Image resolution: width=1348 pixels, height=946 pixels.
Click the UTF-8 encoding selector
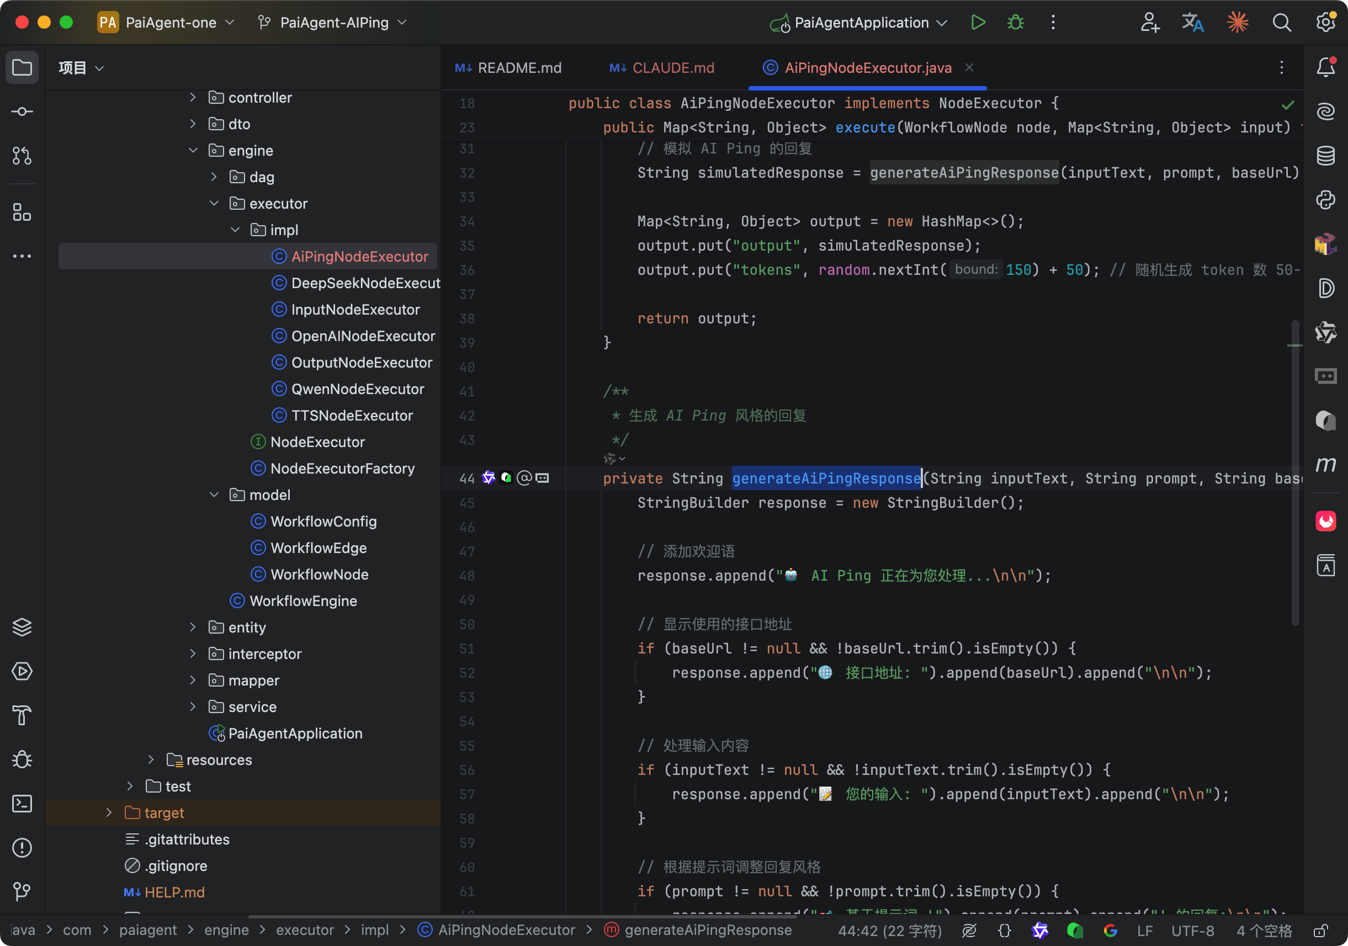tap(1192, 931)
